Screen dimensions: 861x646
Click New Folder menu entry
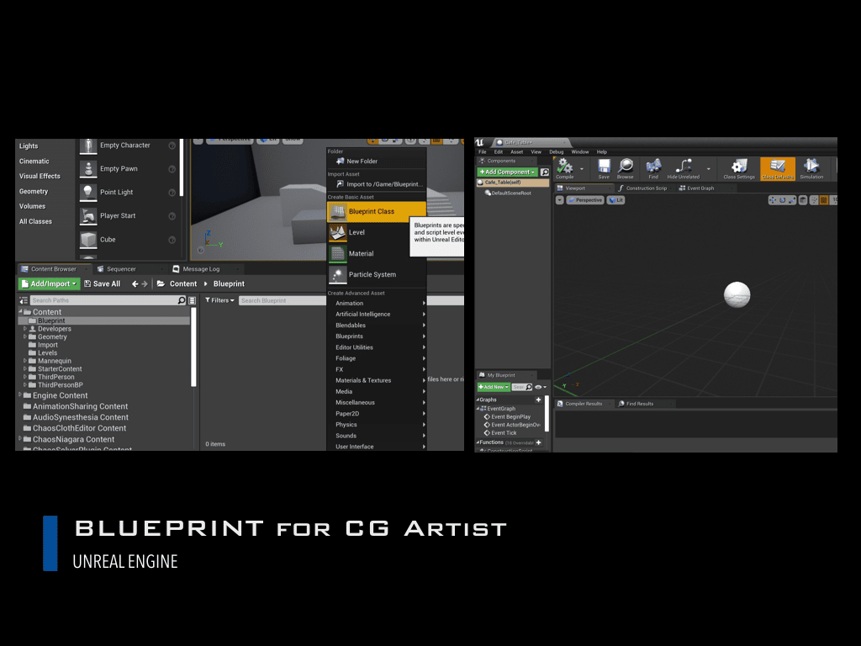point(377,161)
